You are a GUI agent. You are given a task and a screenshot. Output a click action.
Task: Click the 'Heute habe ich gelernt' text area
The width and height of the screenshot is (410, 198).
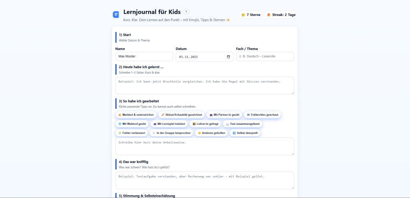point(205,86)
